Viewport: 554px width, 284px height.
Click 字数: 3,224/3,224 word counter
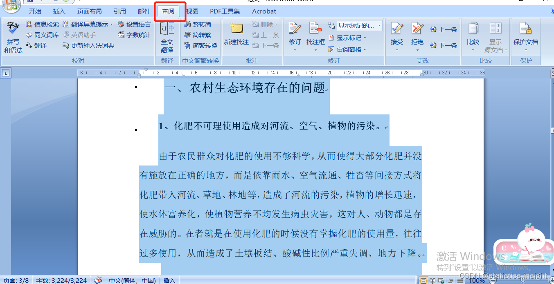coord(61,280)
